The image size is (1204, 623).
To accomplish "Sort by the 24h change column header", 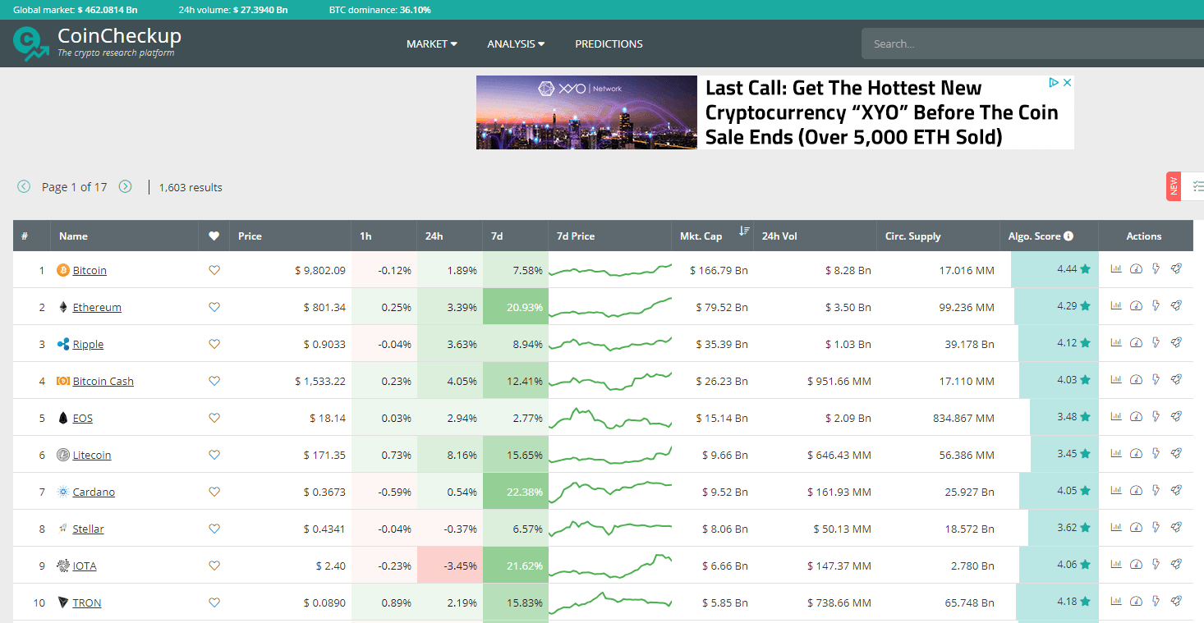I will click(449, 236).
